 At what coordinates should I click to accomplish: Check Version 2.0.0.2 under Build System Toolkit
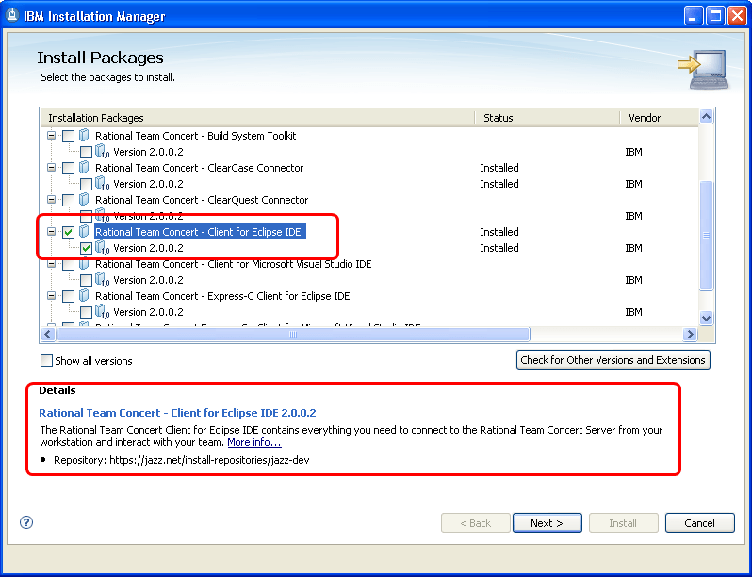(86, 152)
